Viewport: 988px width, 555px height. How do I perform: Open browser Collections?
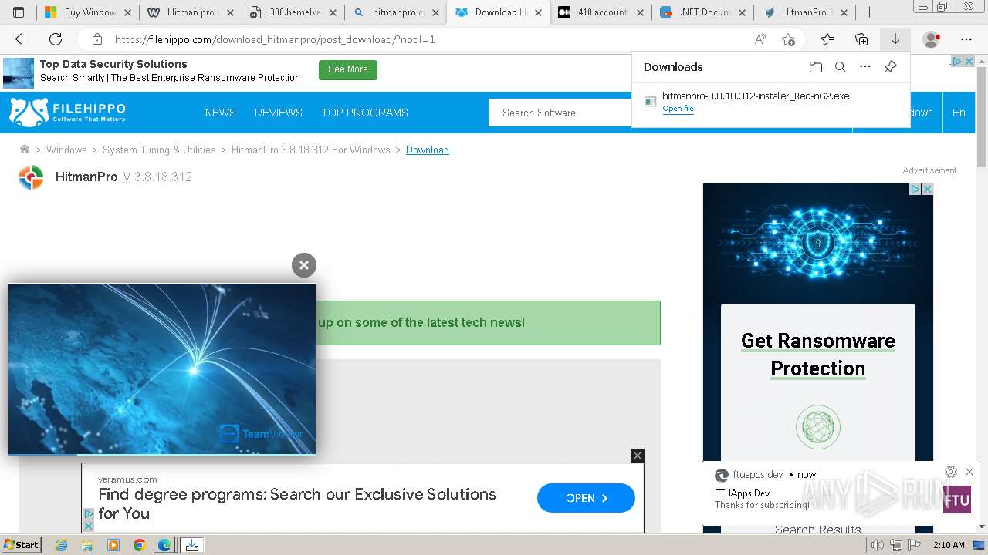(x=861, y=39)
